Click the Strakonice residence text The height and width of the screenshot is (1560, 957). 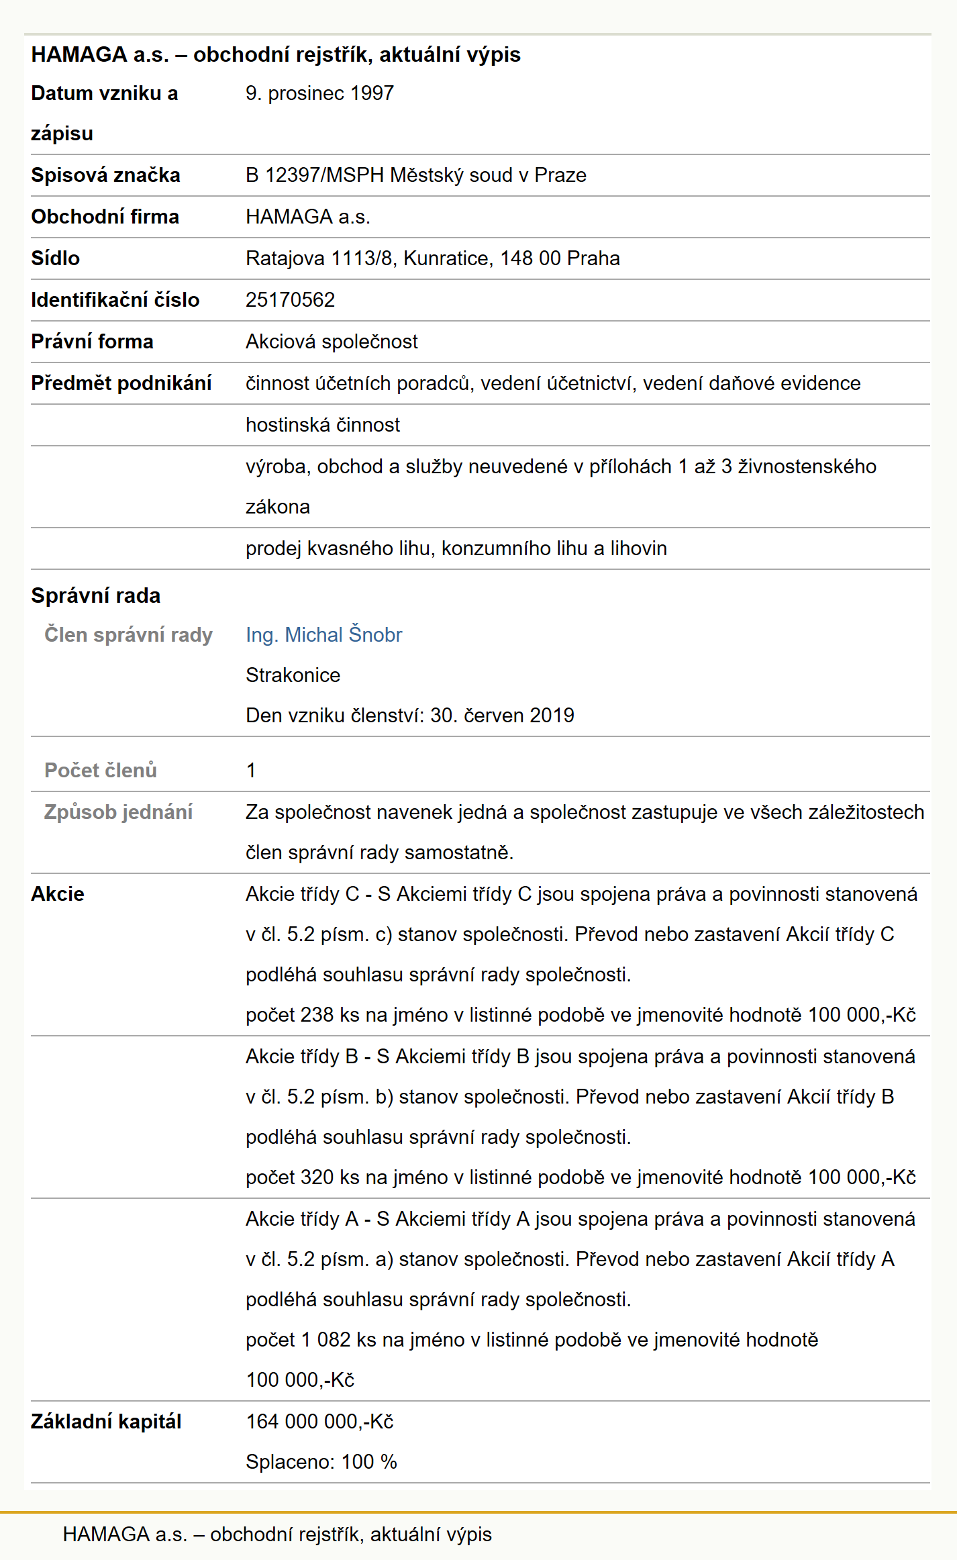tap(293, 675)
